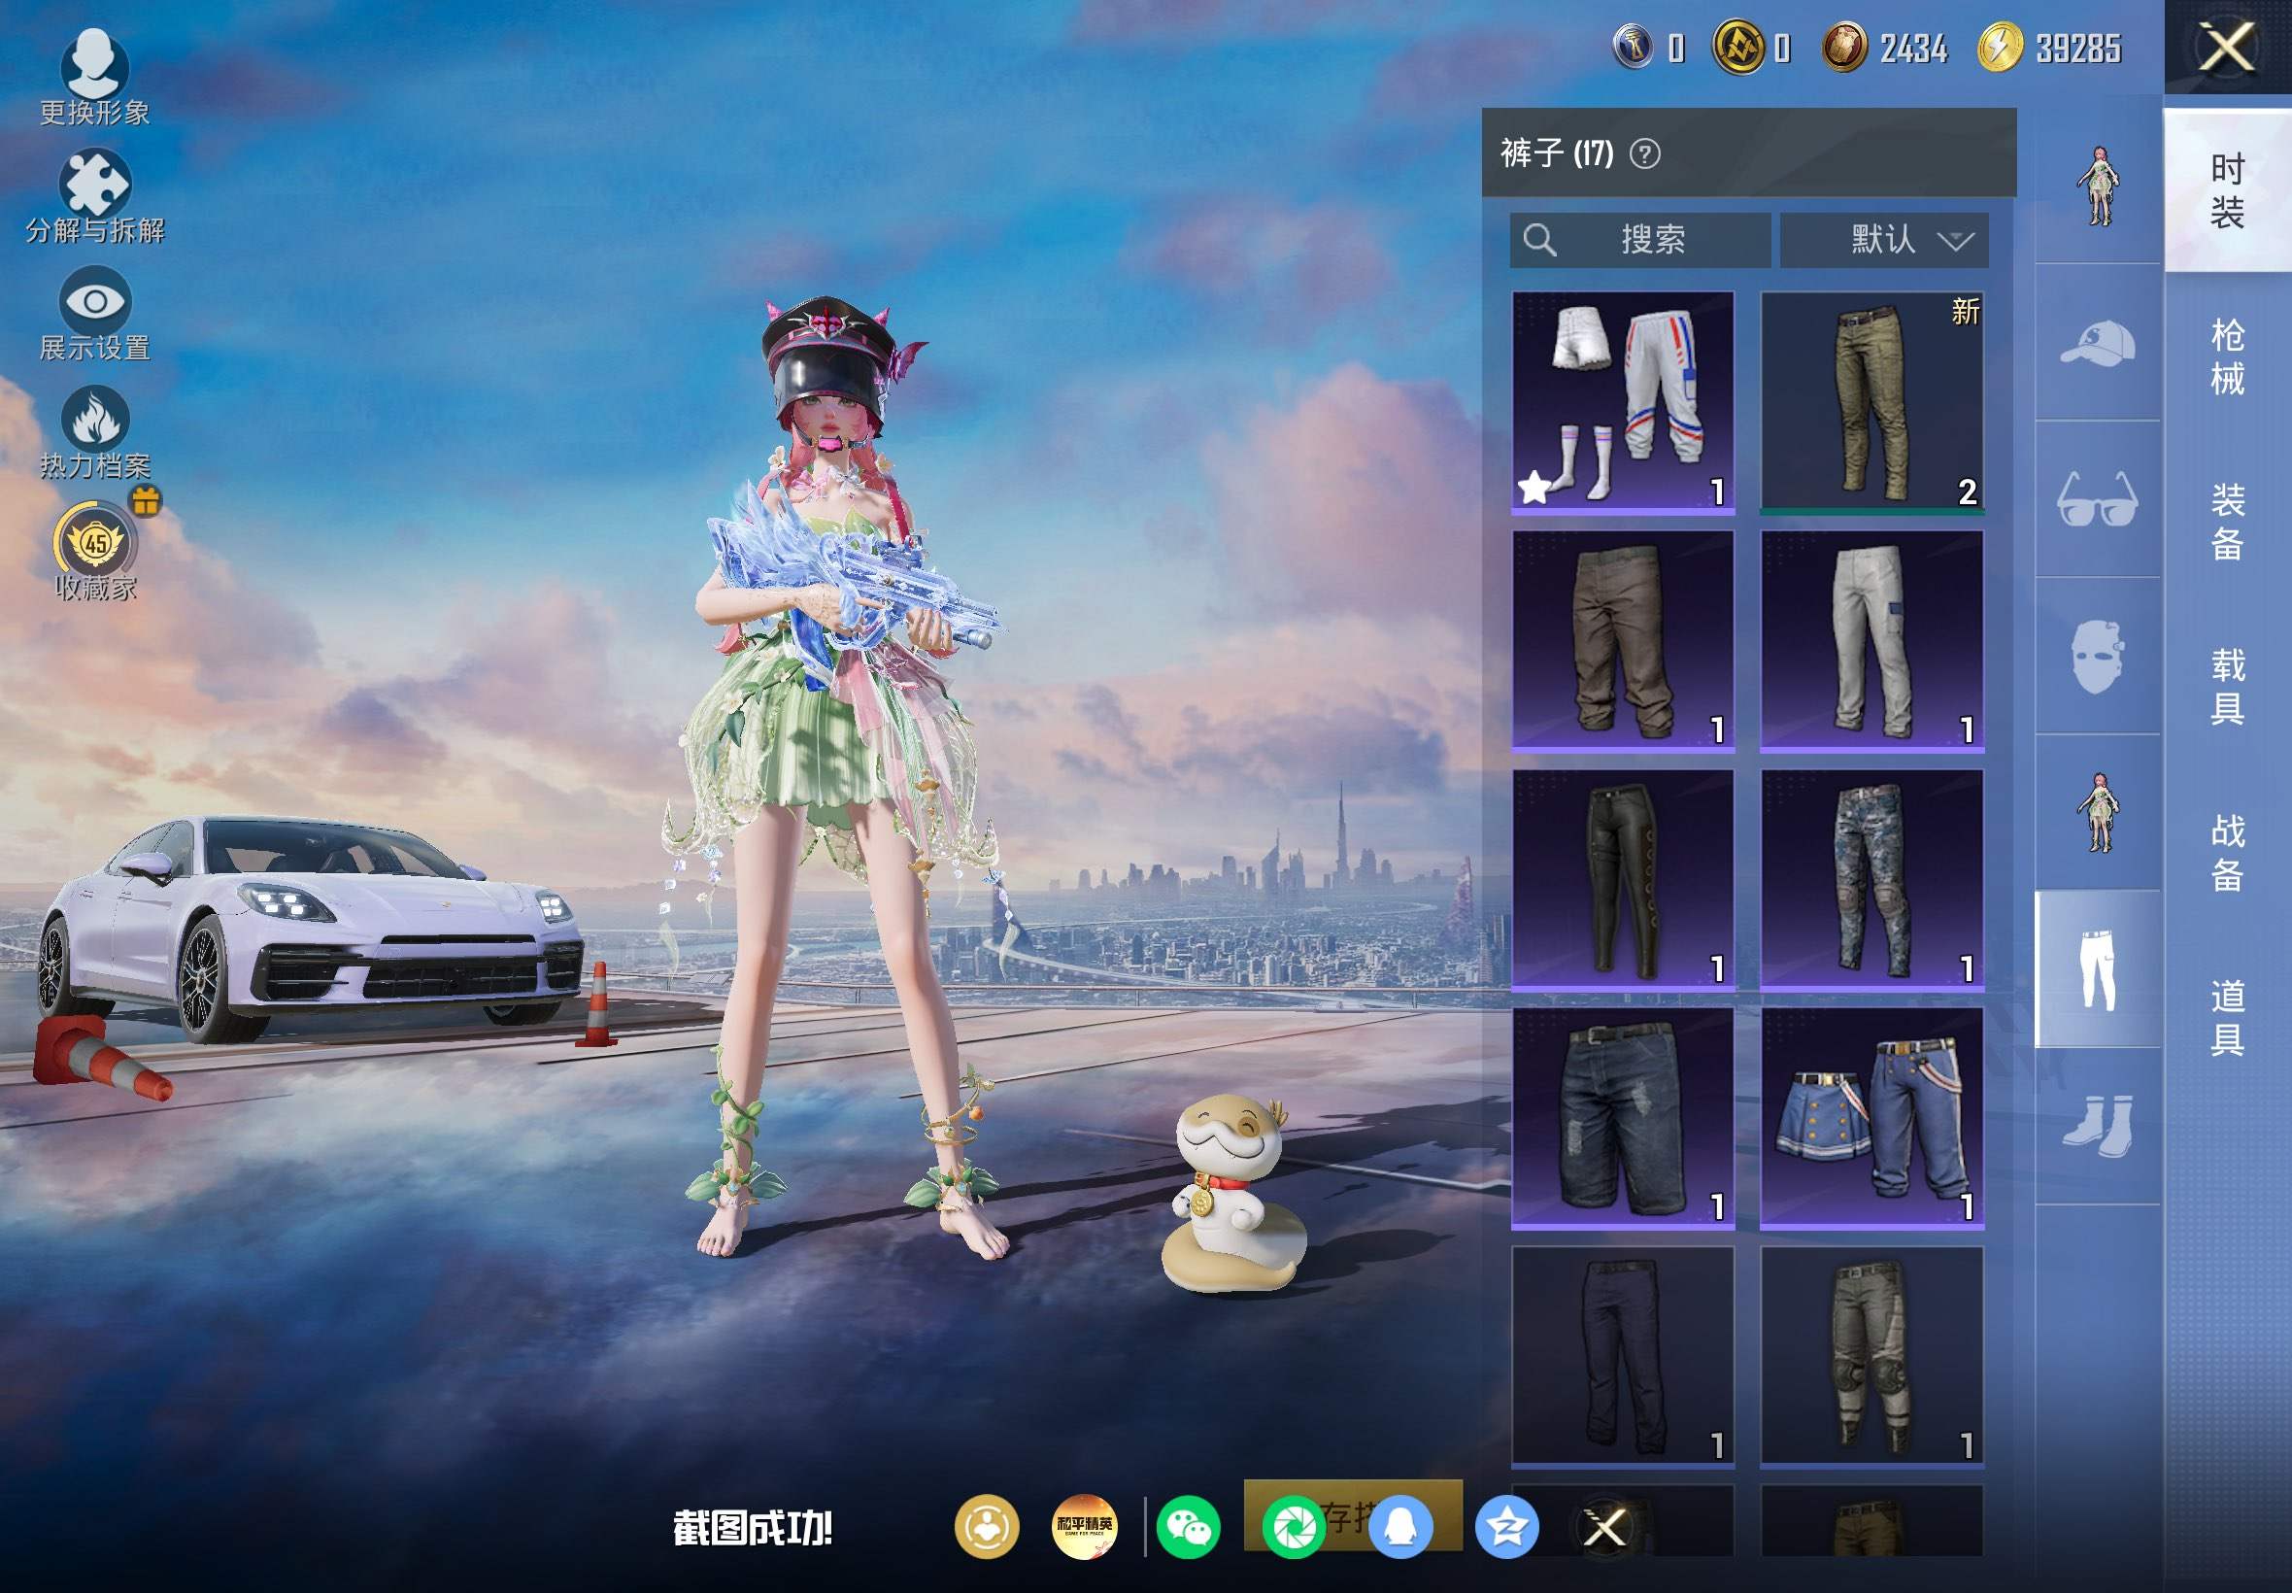This screenshot has height=1593, width=2292.
Task: Select the brown baggy pants
Action: point(1623,640)
